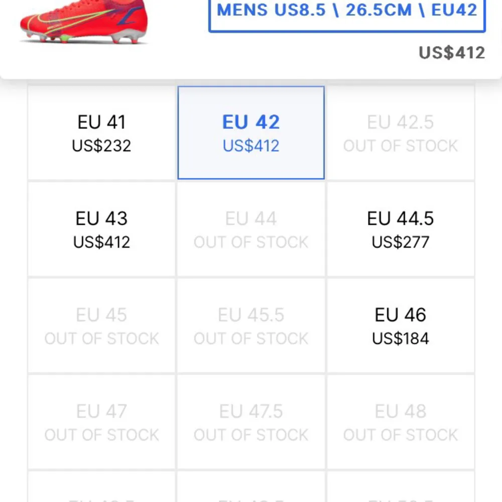Click the out-of-stock EU 45 tile
Viewport: 502px width, 502px height.
(101, 325)
